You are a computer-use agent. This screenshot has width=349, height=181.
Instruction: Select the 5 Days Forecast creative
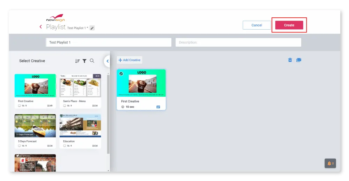tap(35, 126)
